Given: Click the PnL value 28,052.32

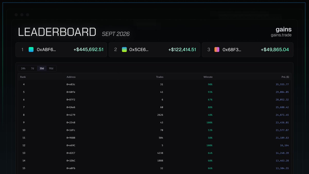Looking at the screenshot, I should tap(282, 100).
